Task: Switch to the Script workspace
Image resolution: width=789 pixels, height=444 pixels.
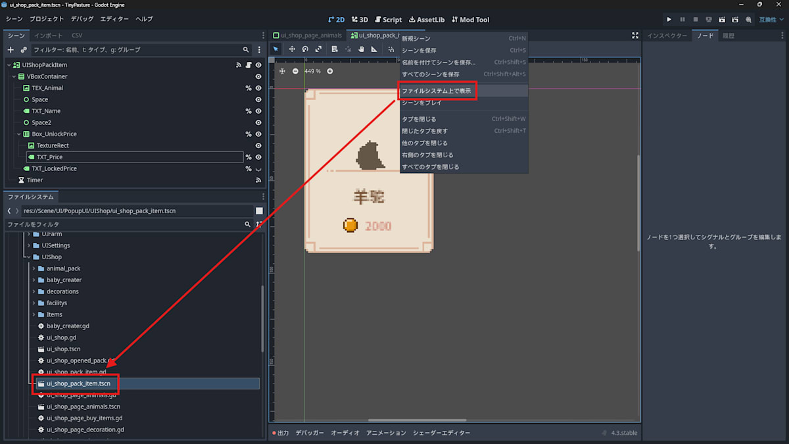Action: tap(388, 20)
